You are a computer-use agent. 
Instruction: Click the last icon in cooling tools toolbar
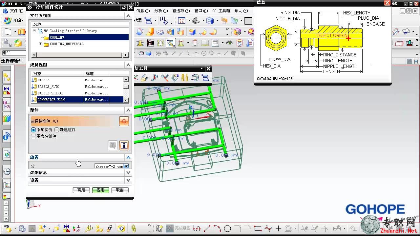point(205,78)
